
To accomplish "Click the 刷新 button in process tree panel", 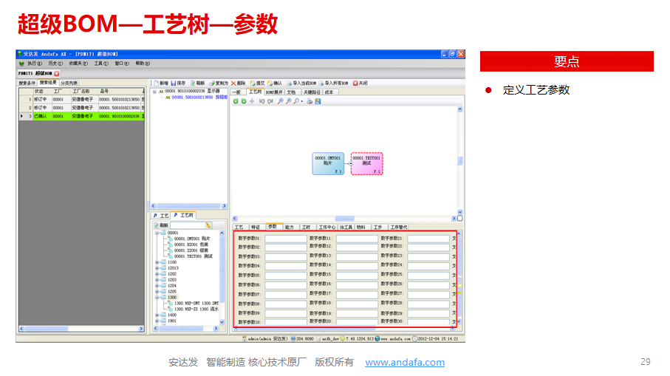I will tap(160, 225).
